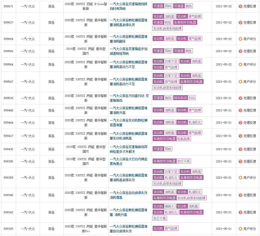Click complaint number 599671
This screenshot has height=236, width=260.
(x=8, y=6)
